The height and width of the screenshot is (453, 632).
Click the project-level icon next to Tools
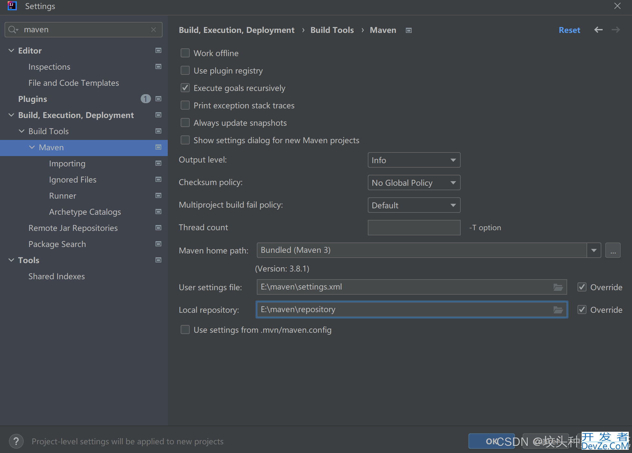coord(158,260)
